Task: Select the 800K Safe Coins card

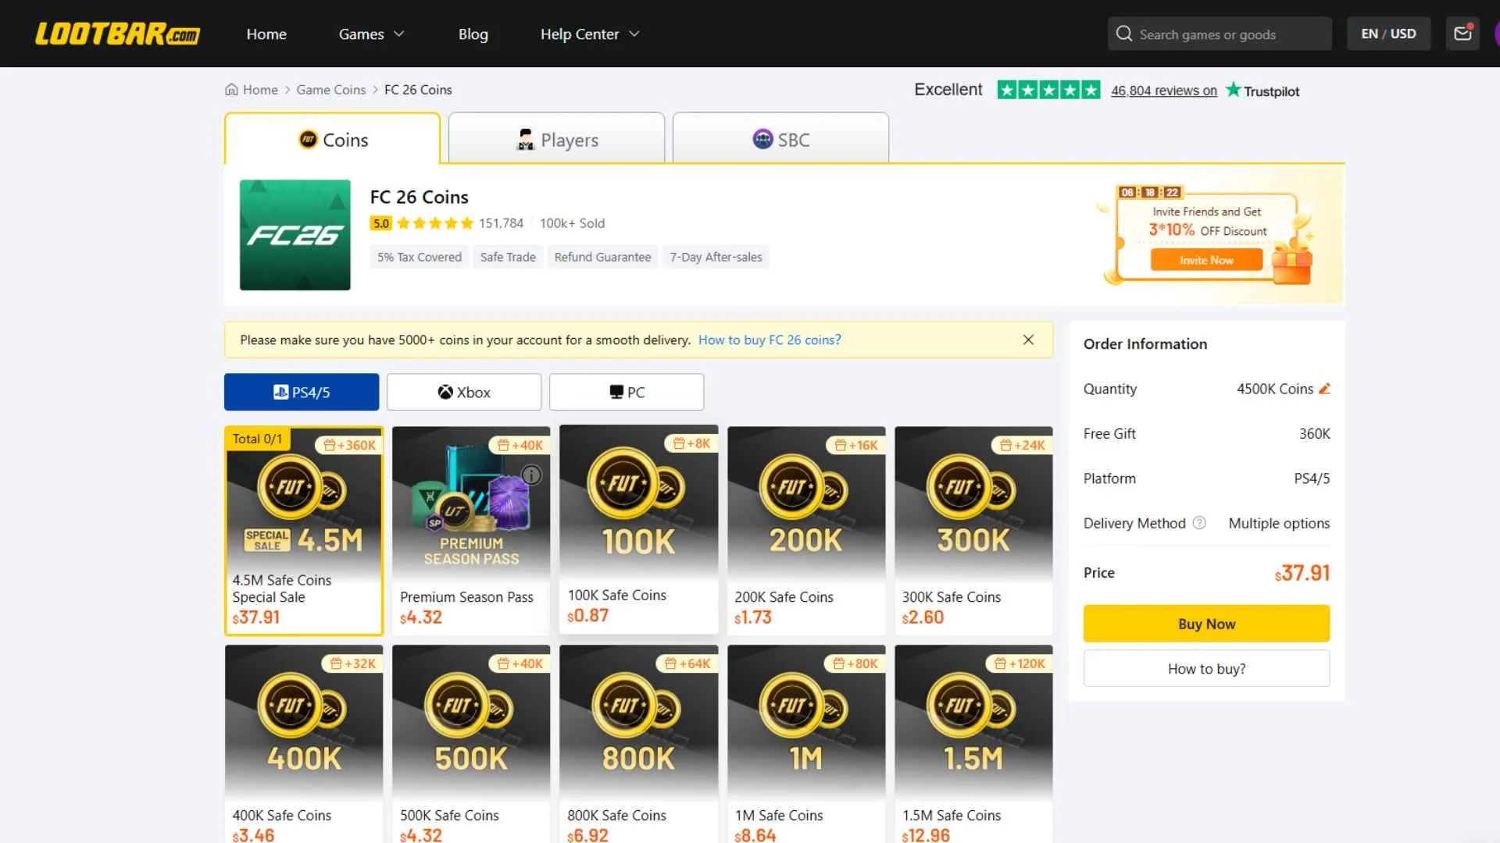Action: click(x=638, y=744)
